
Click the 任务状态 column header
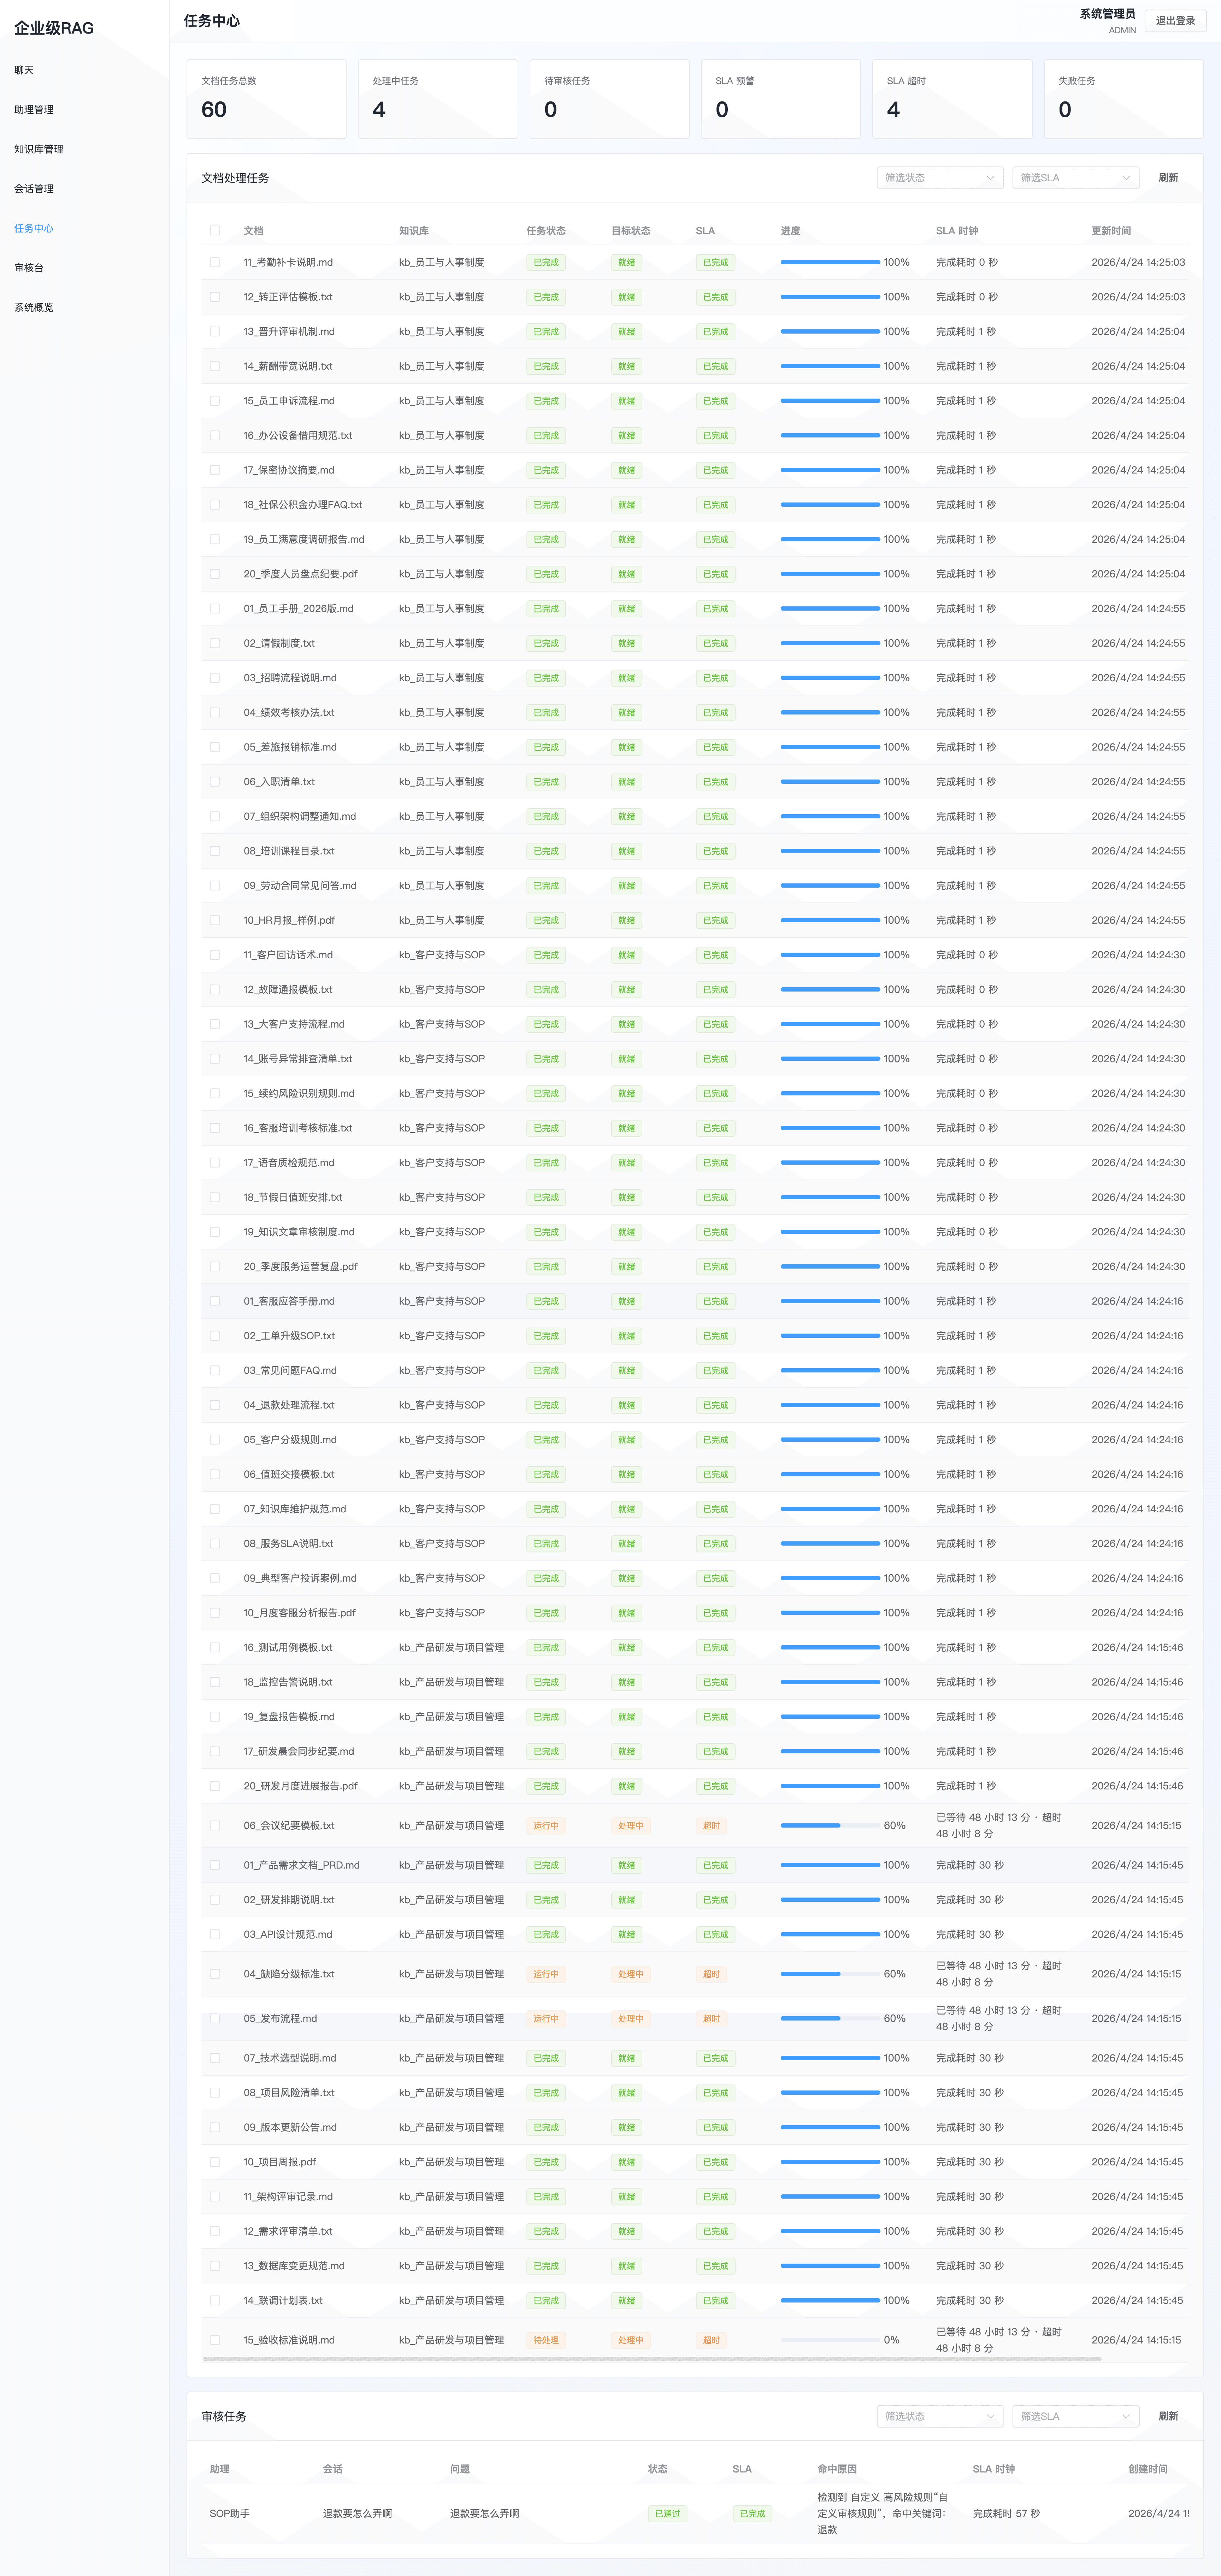point(546,231)
